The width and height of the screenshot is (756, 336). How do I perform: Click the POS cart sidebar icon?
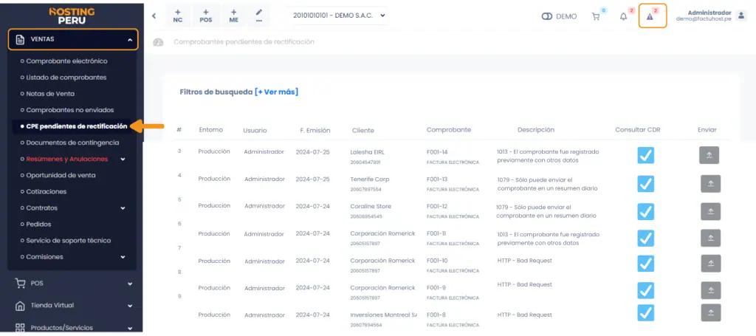click(20, 284)
